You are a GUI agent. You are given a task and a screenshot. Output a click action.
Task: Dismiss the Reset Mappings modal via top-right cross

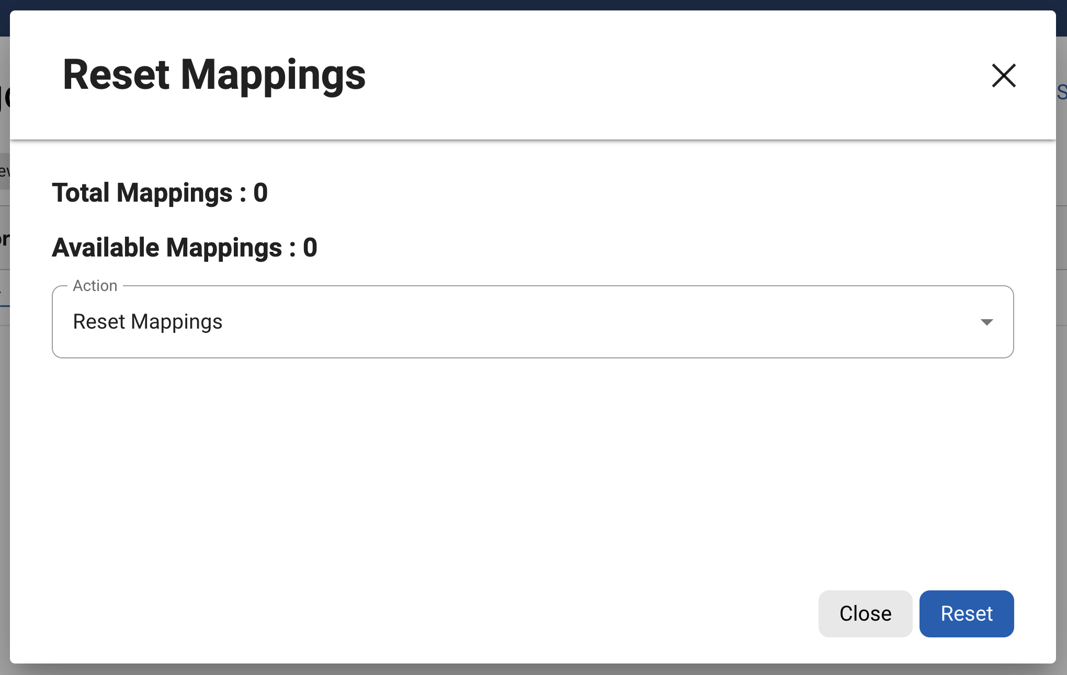1003,76
